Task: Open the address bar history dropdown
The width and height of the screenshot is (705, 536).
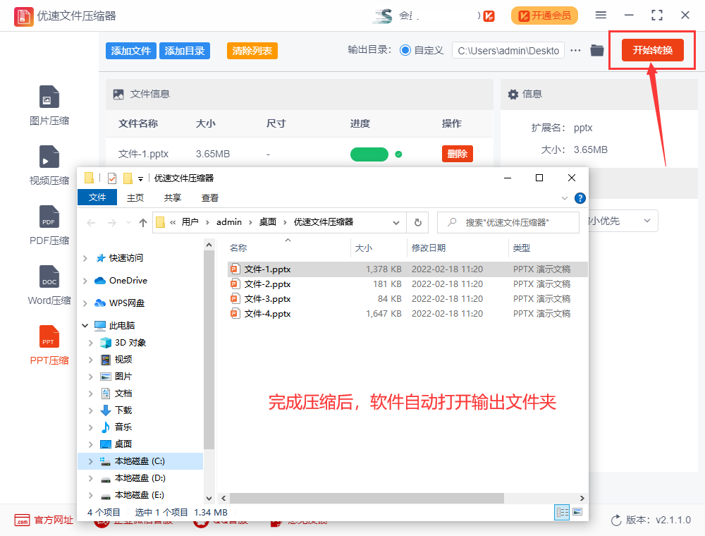Action: [x=396, y=222]
